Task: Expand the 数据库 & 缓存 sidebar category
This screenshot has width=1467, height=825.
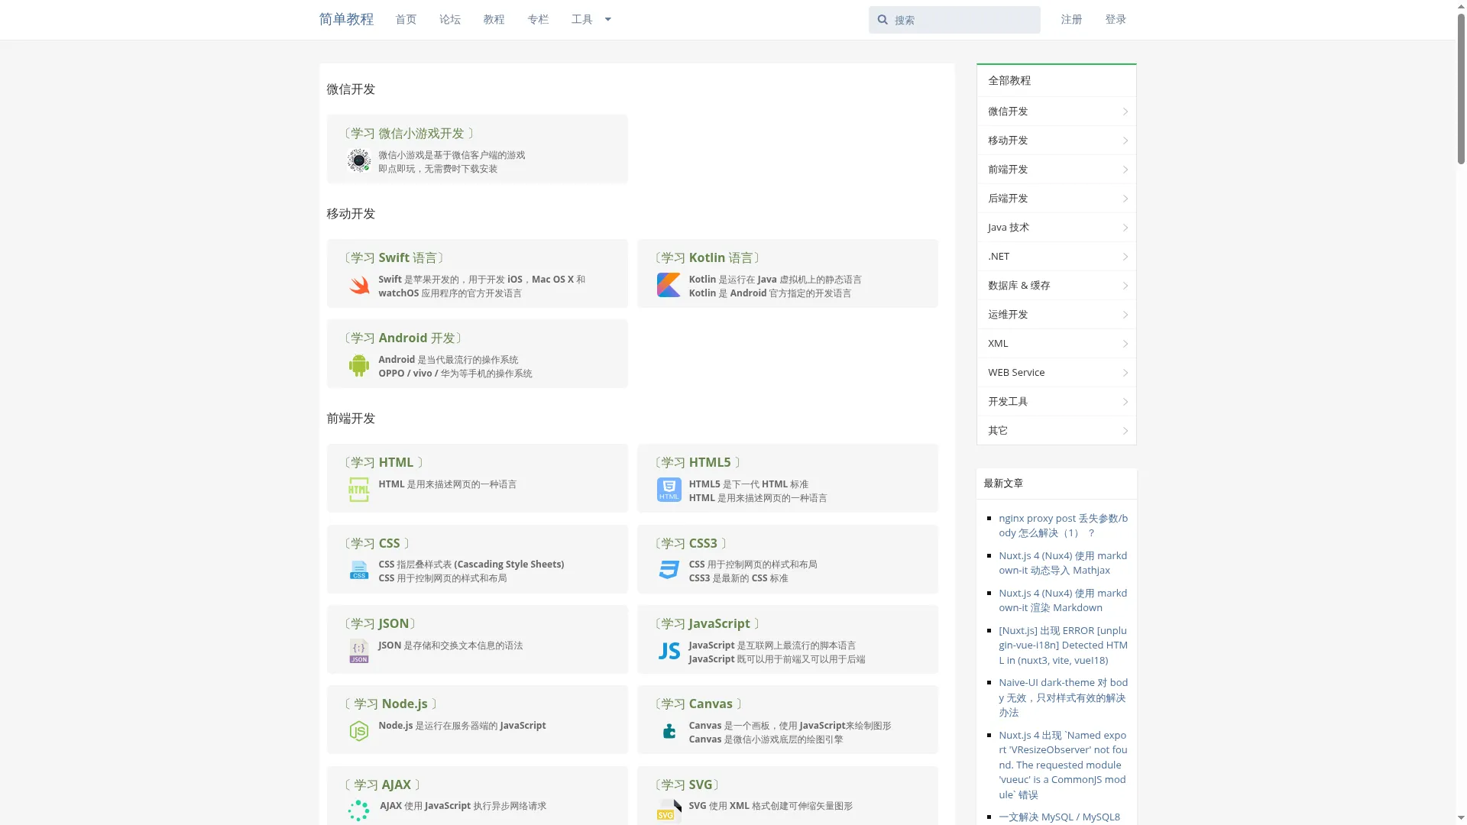Action: click(x=1056, y=286)
